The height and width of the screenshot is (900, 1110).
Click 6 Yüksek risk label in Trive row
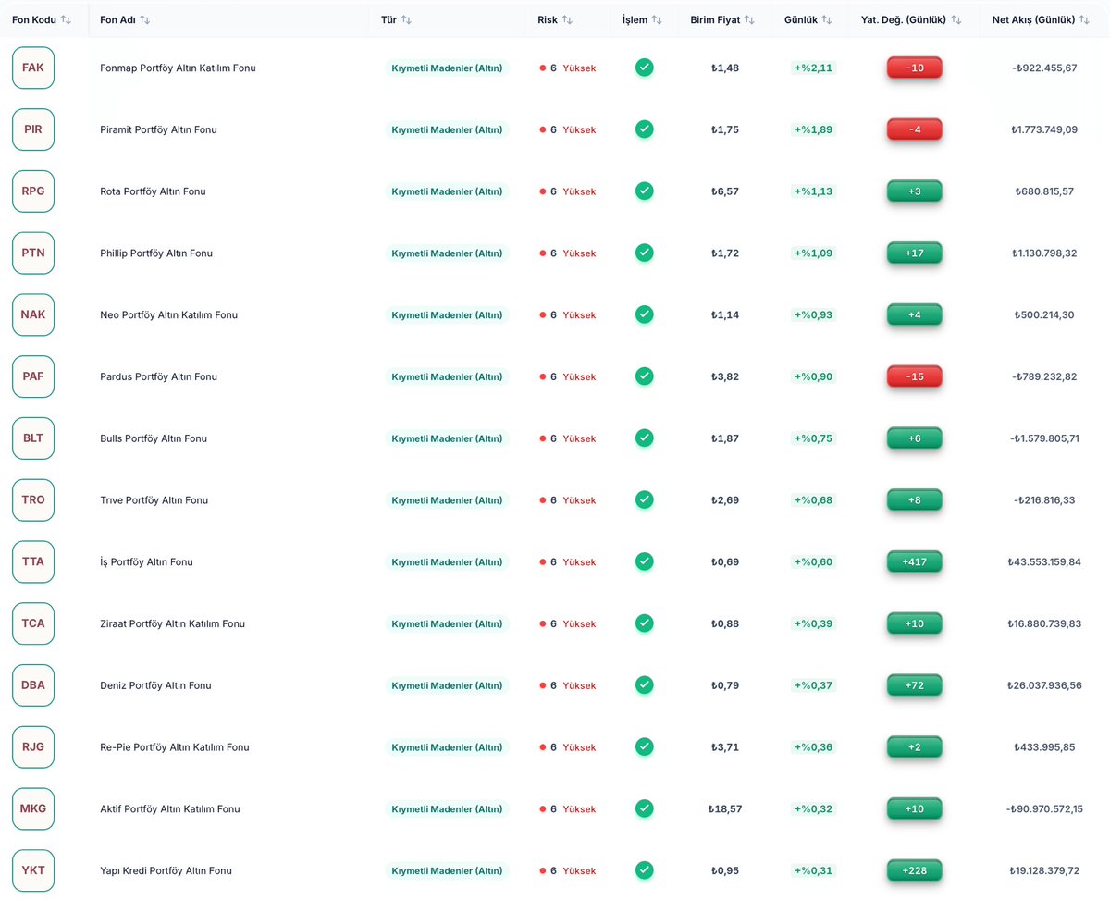pos(568,500)
